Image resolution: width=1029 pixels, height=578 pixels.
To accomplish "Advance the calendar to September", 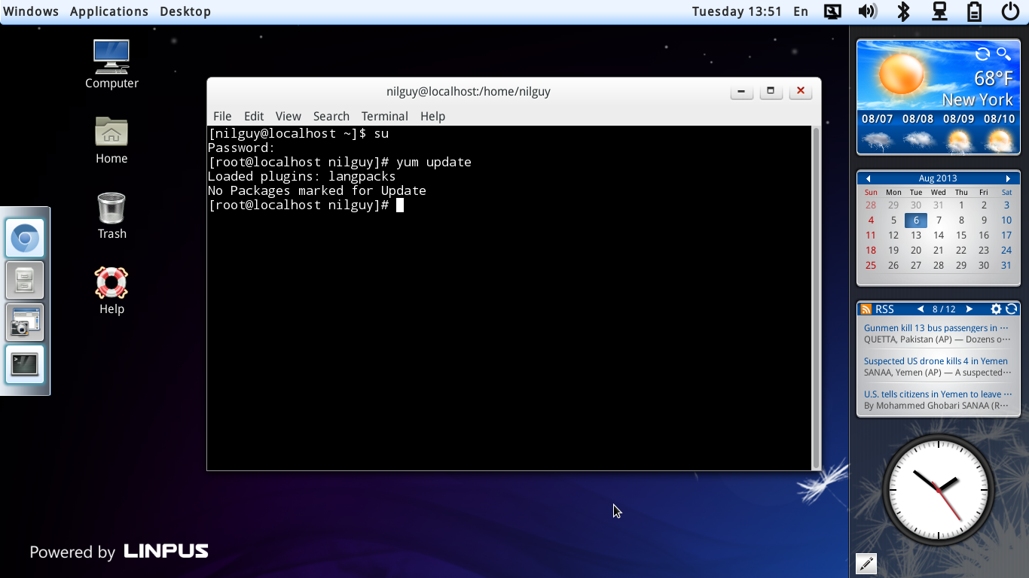I will pyautogui.click(x=1009, y=178).
